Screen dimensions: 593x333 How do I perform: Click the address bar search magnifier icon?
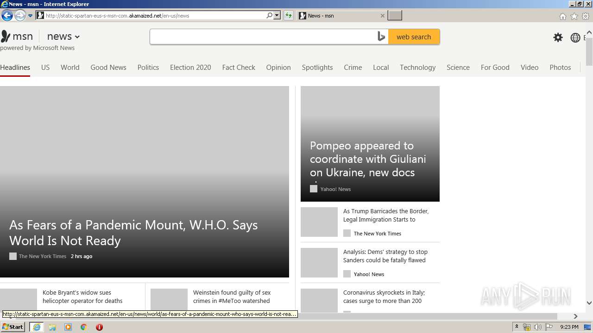coord(269,15)
